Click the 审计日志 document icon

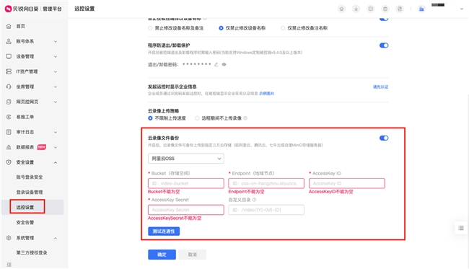9,132
